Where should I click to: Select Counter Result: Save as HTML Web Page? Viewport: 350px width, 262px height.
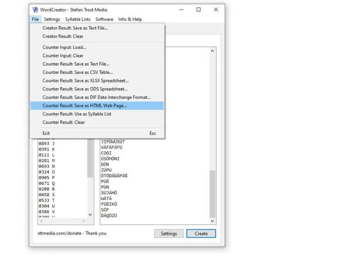click(x=97, y=106)
